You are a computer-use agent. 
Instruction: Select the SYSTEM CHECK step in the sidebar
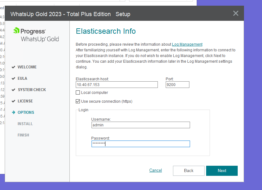pos(32,89)
